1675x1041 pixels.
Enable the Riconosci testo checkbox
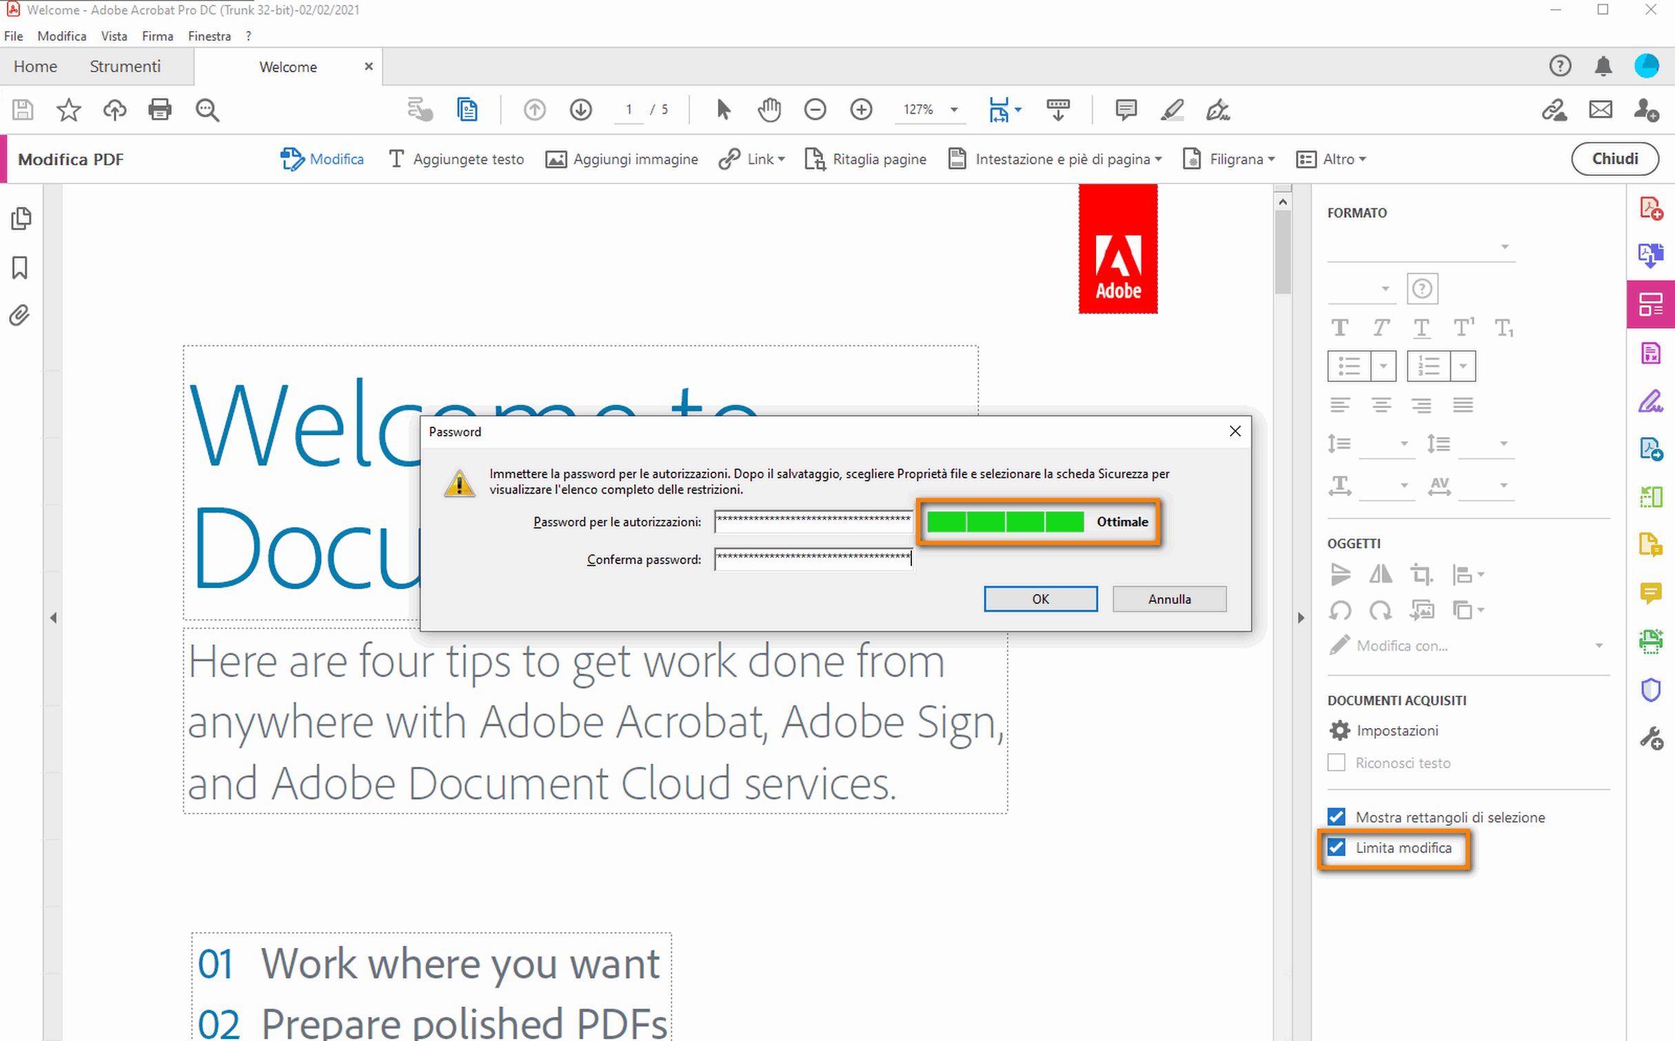point(1336,762)
